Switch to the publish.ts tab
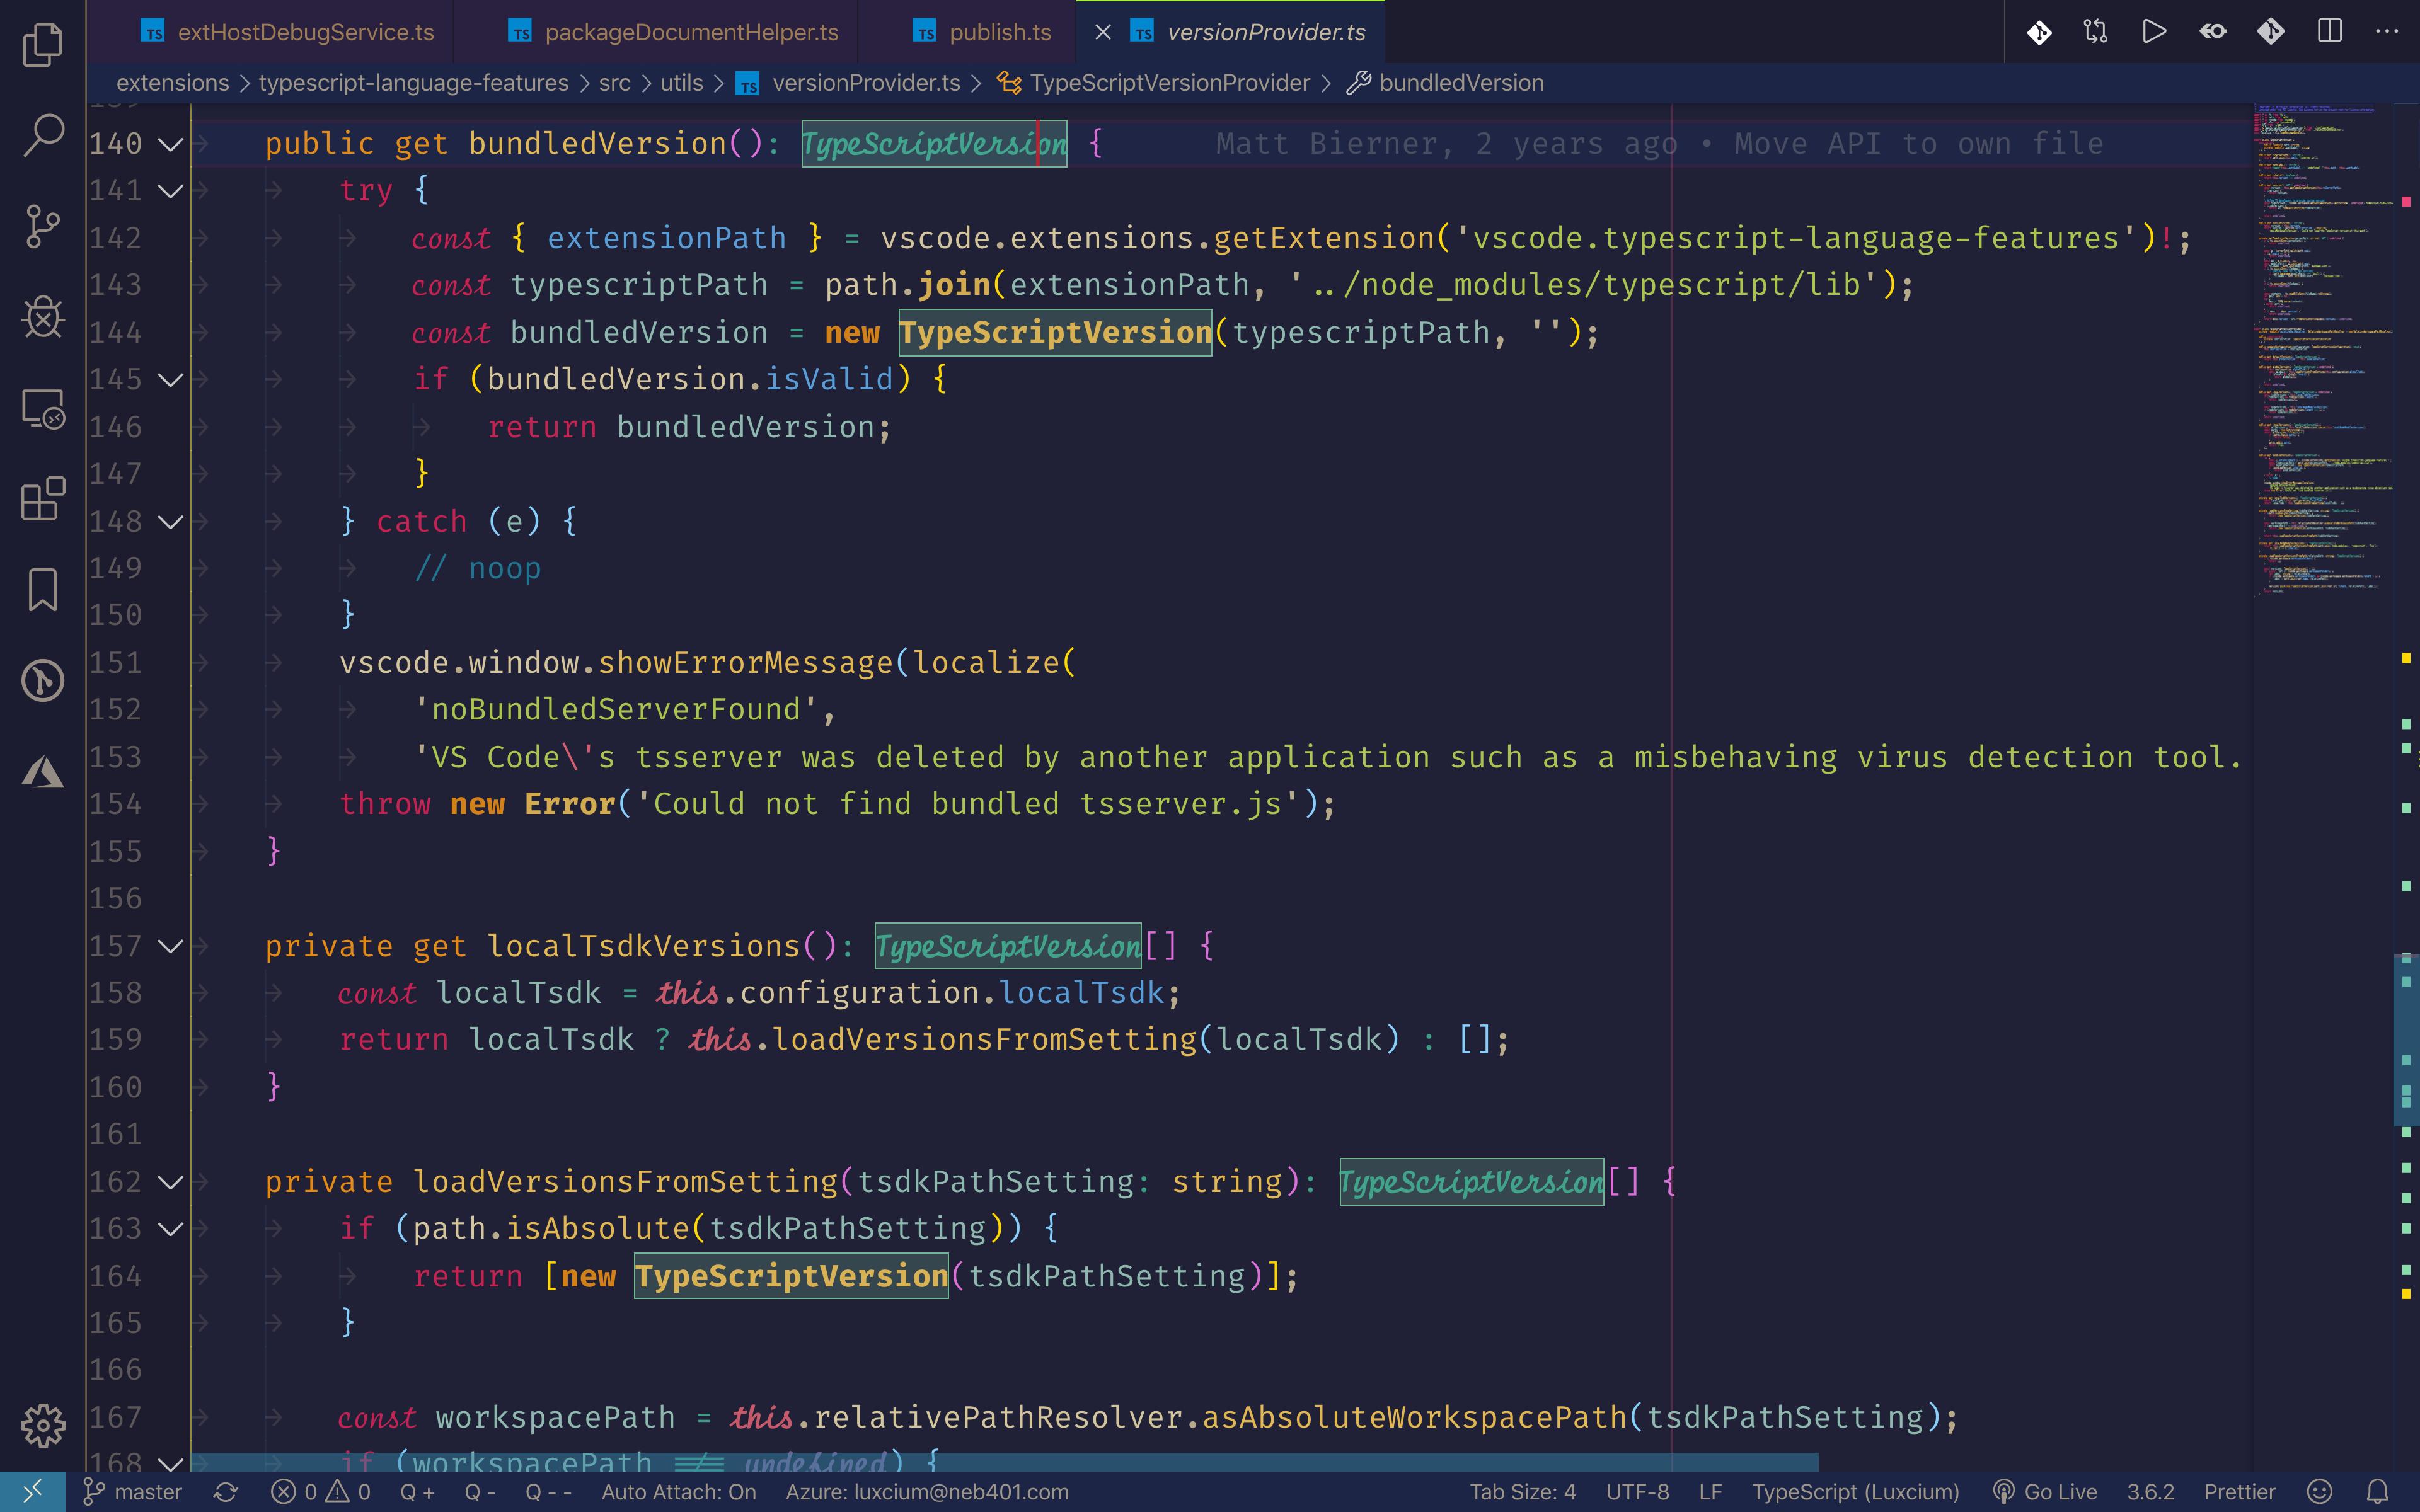The image size is (2420, 1512). click(999, 32)
